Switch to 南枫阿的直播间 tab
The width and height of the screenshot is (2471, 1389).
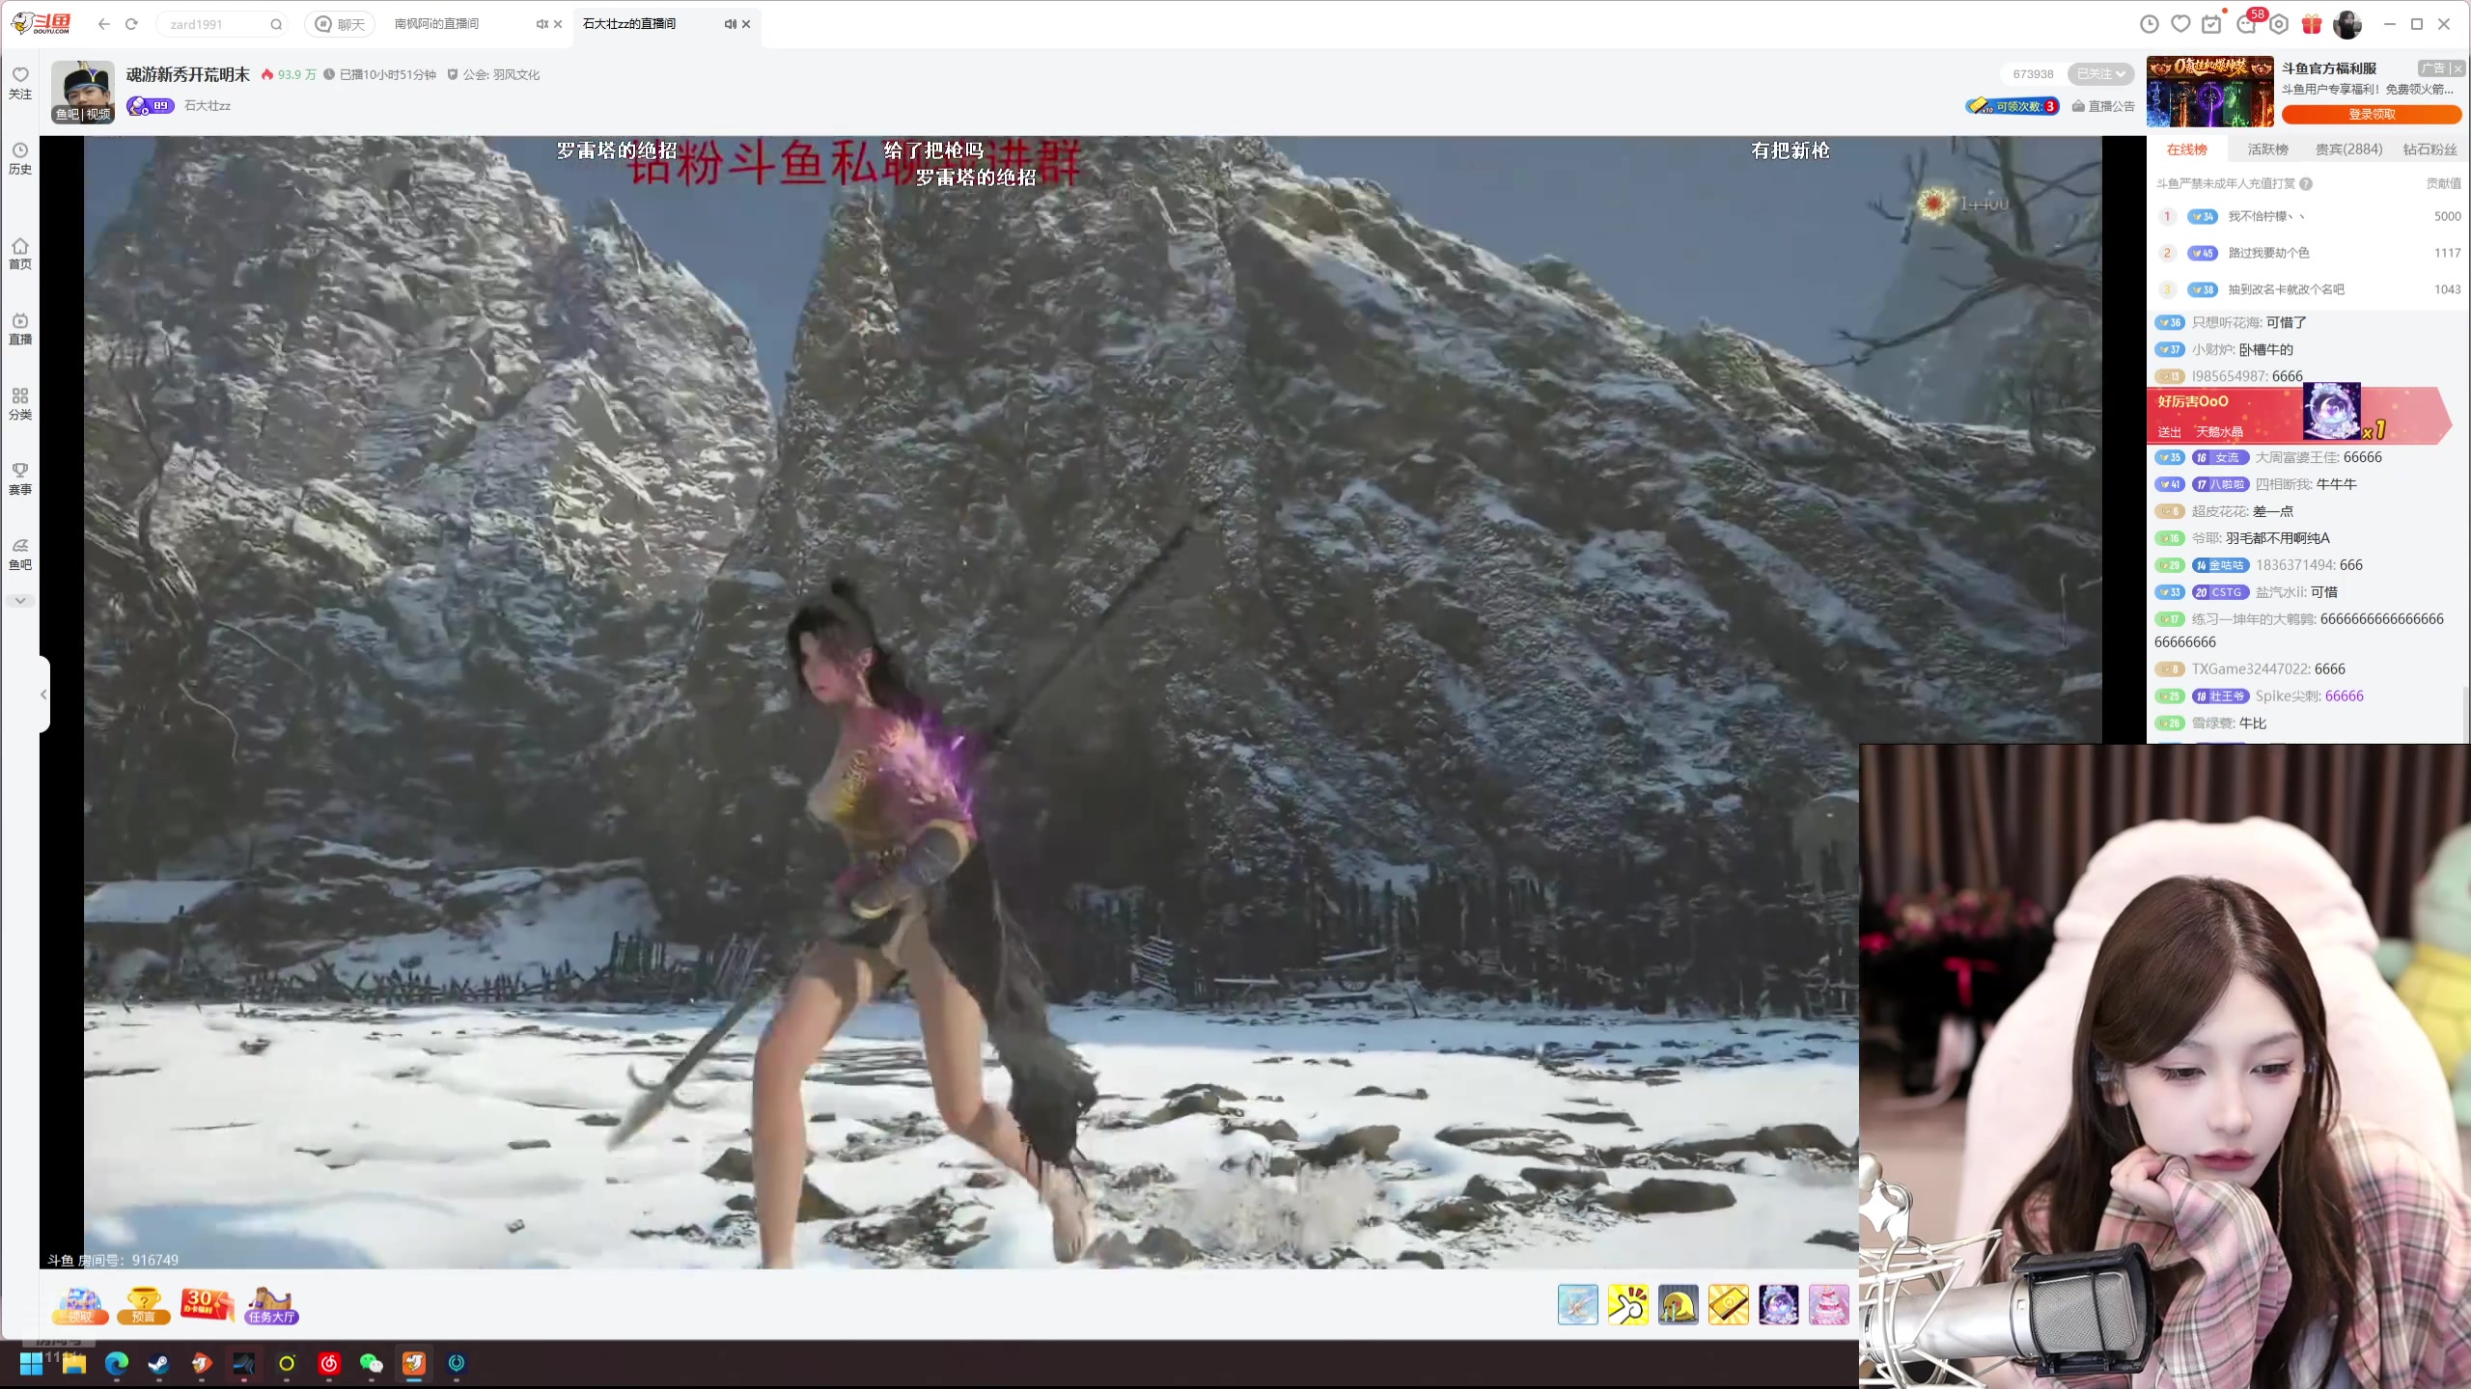436,24
